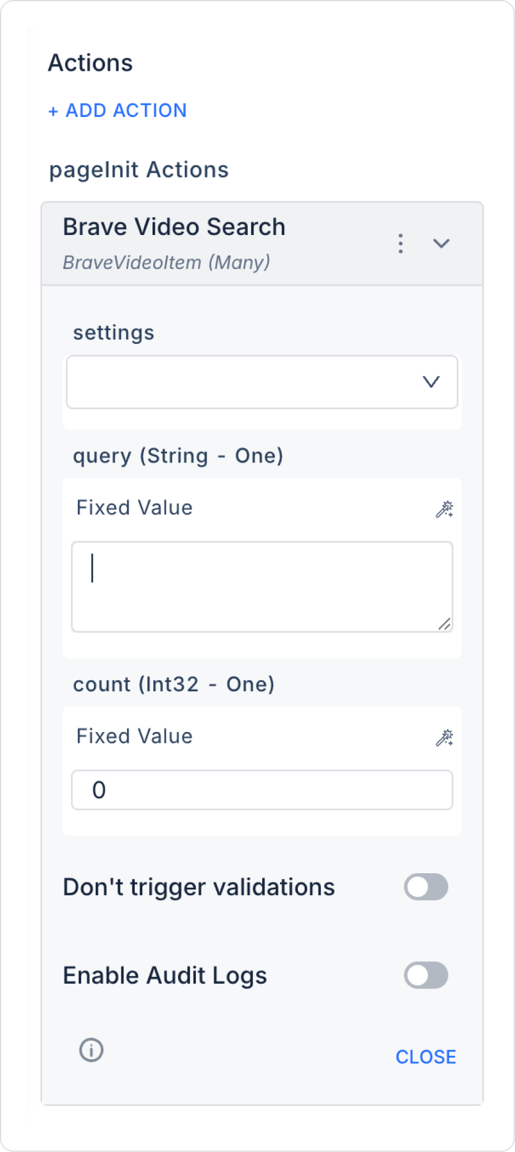Toggle the Don't trigger validations switch
Image resolution: width=515 pixels, height=1152 pixels.
[x=426, y=887]
